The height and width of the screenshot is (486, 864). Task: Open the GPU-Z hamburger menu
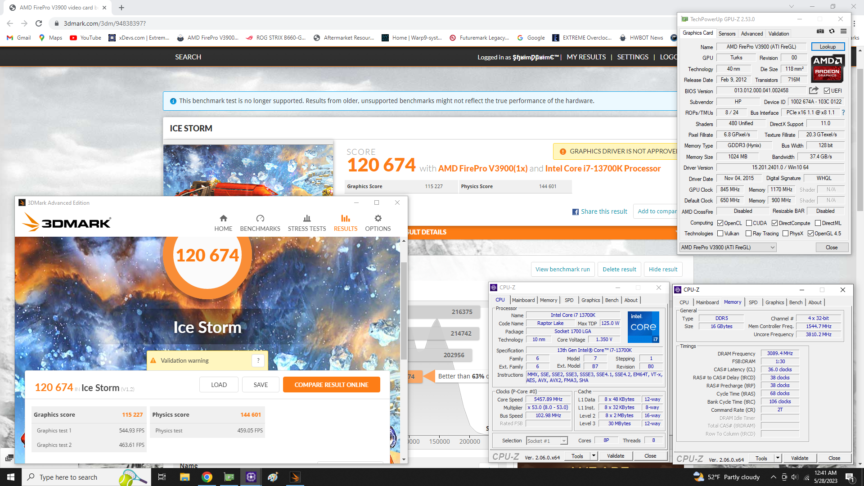[x=843, y=31]
